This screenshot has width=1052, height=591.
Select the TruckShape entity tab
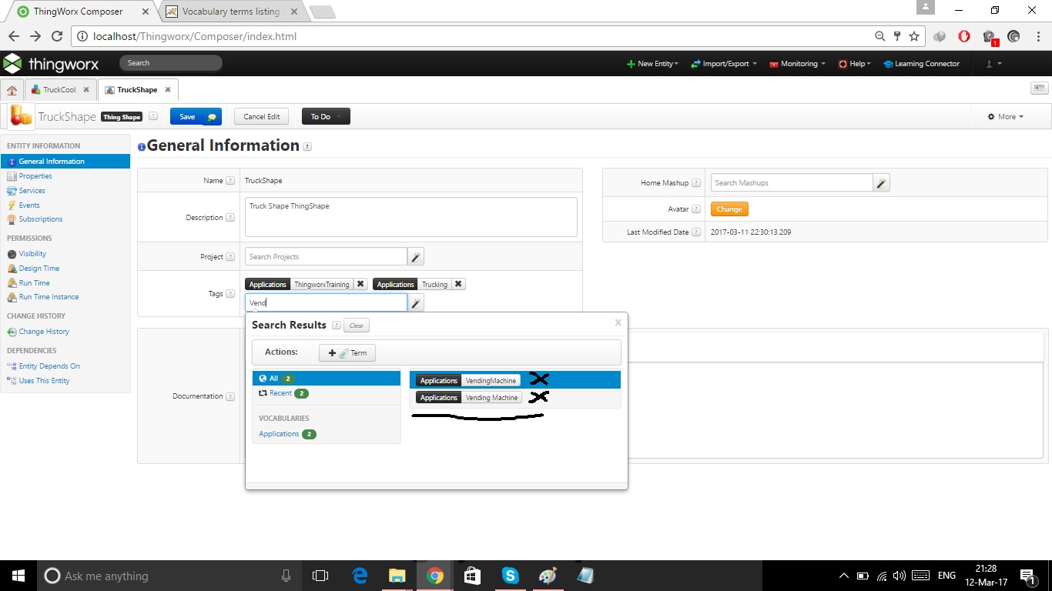tap(137, 90)
